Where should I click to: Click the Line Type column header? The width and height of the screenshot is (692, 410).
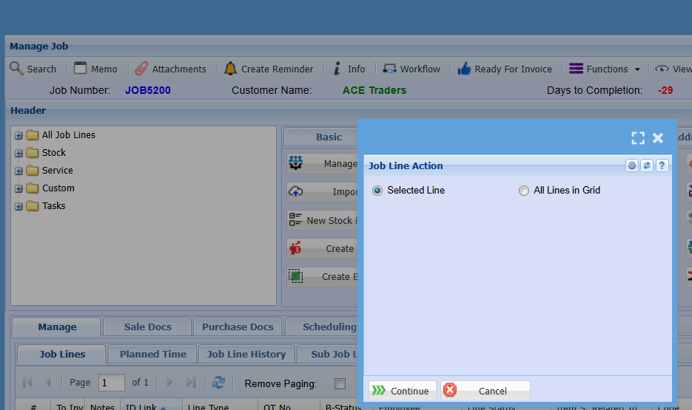[x=219, y=406]
